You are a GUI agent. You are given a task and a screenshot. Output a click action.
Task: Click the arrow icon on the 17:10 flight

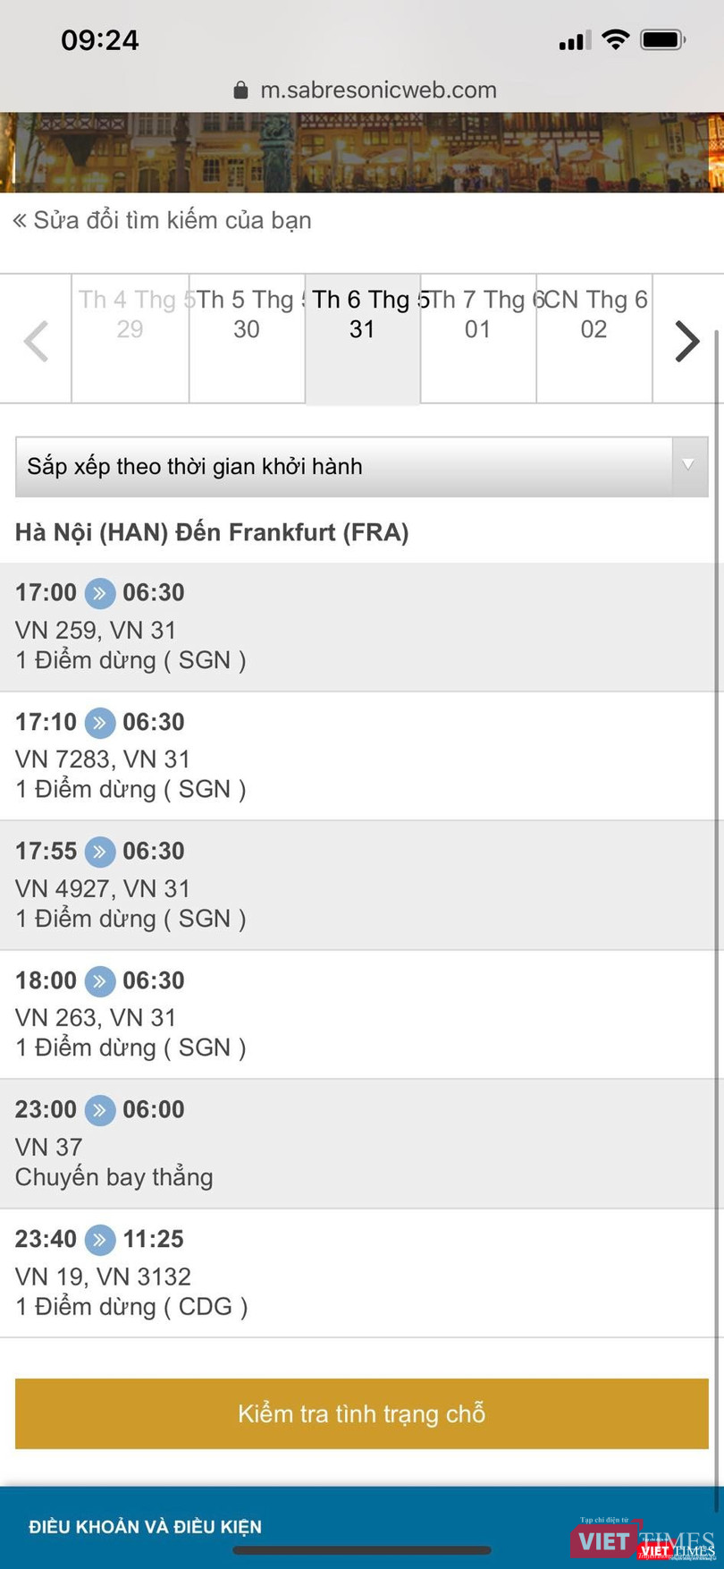pyautogui.click(x=100, y=722)
